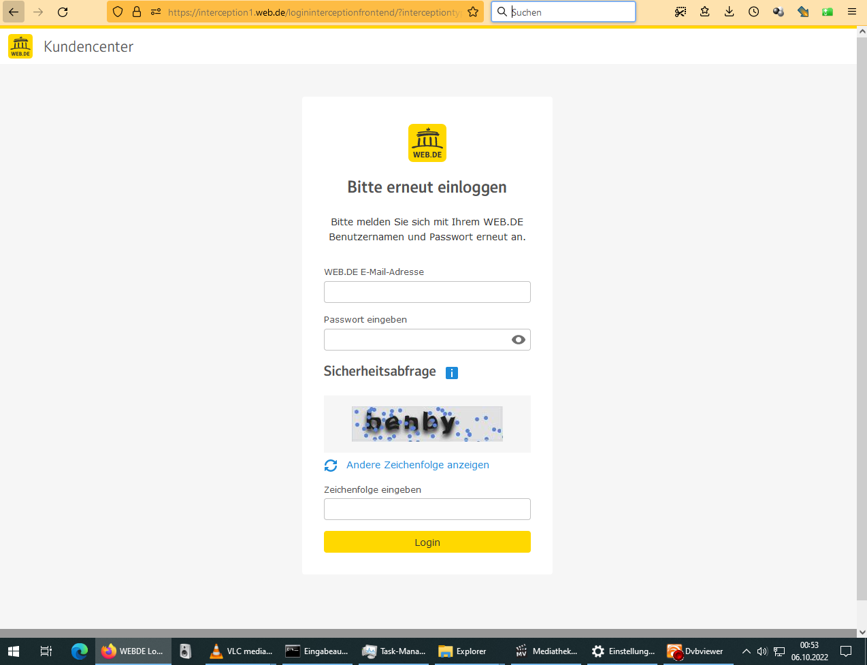
Task: Open the tracking protection shield
Action: (x=118, y=12)
